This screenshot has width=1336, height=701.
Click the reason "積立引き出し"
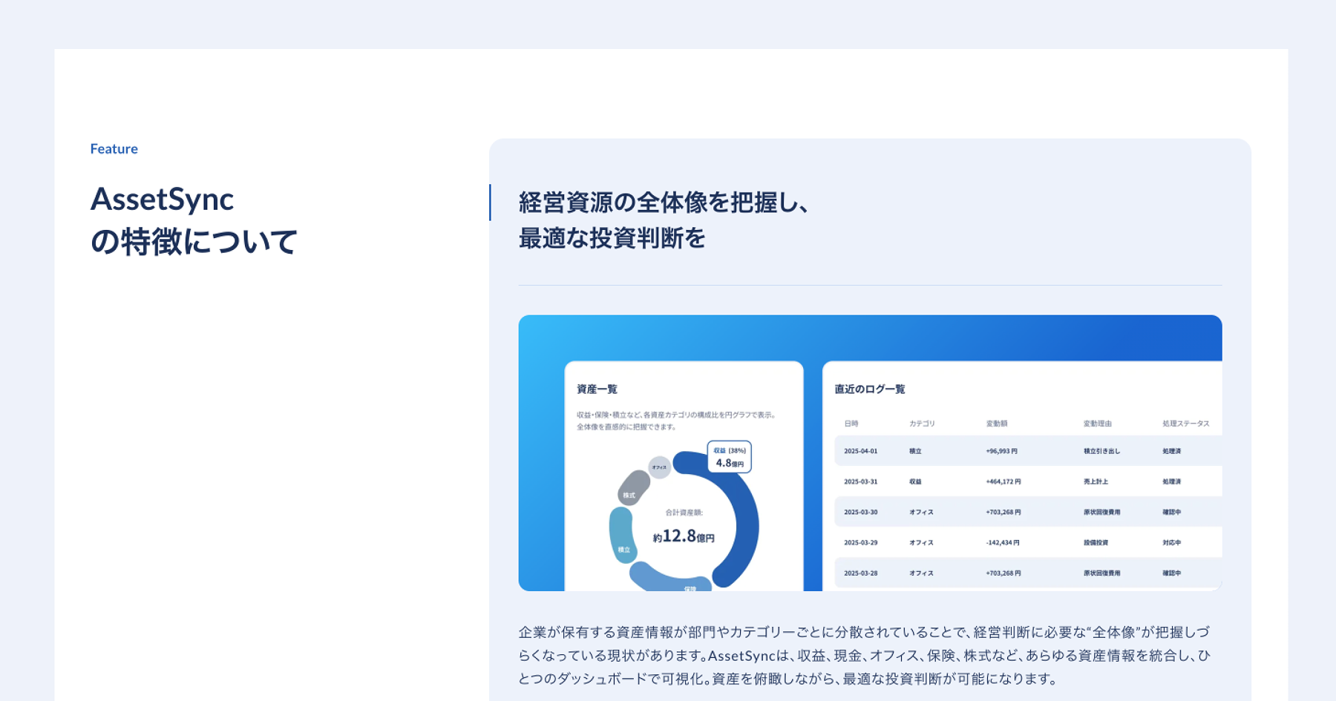click(1101, 451)
